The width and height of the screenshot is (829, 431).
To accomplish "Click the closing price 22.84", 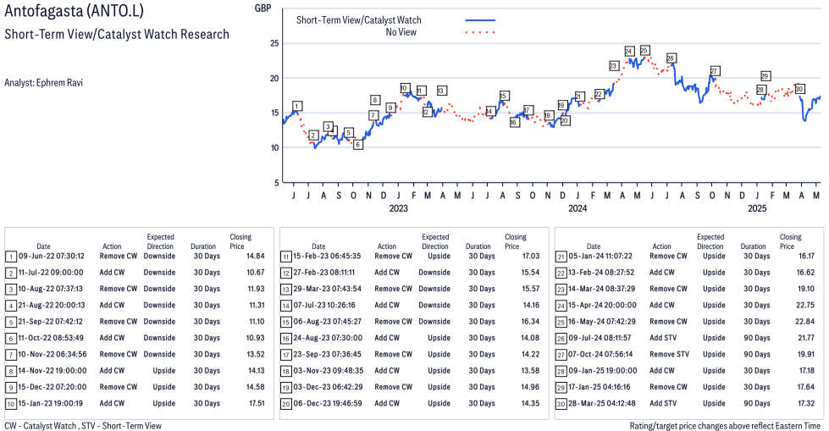I will click(x=804, y=322).
